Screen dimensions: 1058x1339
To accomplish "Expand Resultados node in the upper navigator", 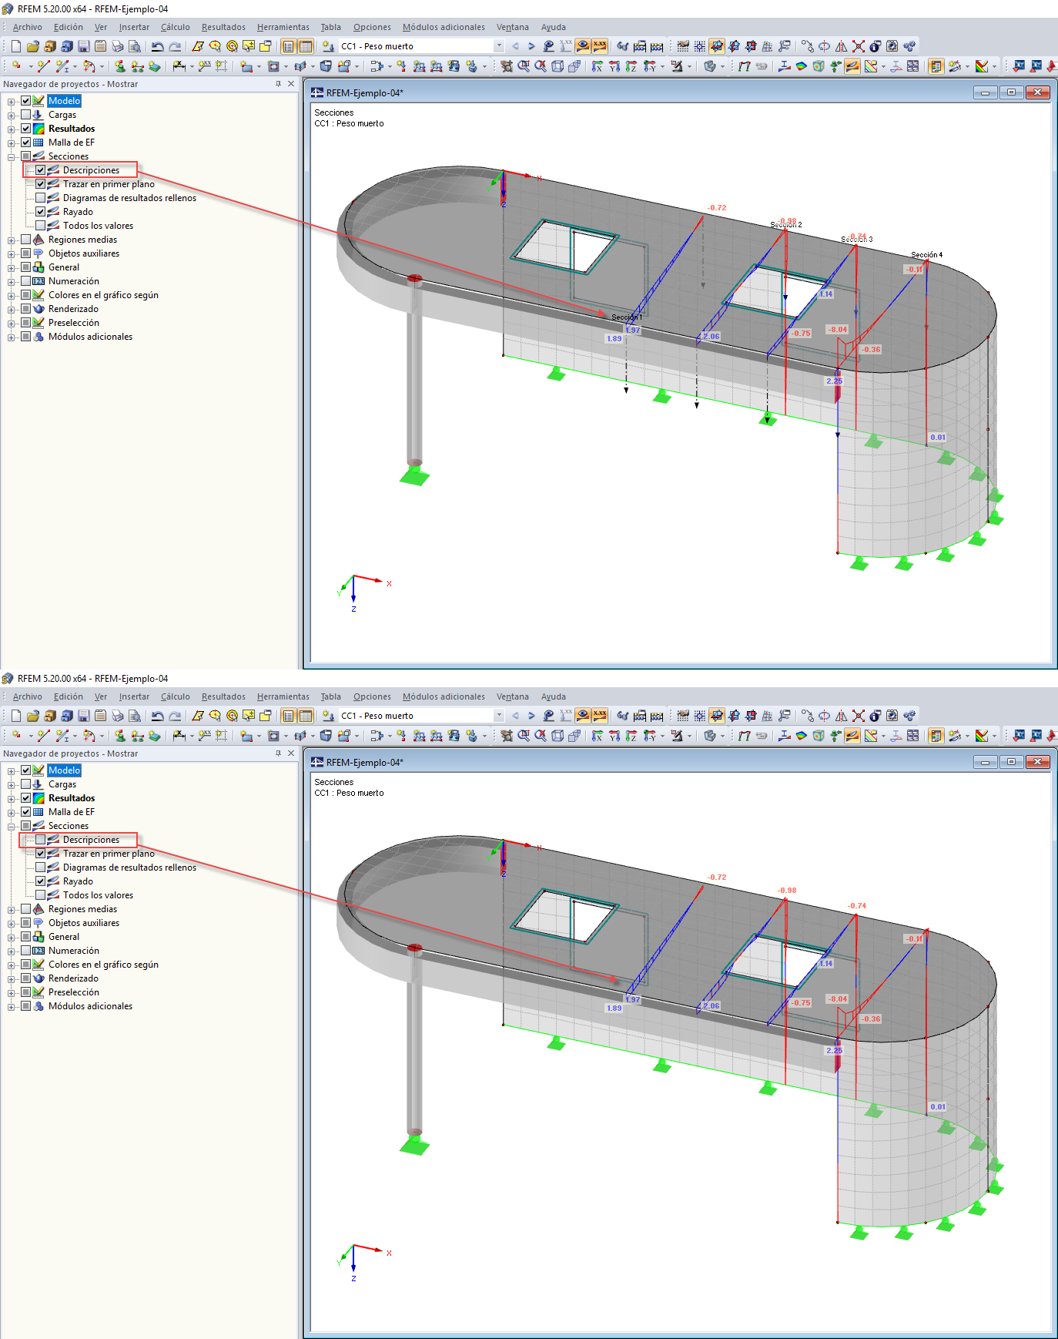I will [x=12, y=129].
